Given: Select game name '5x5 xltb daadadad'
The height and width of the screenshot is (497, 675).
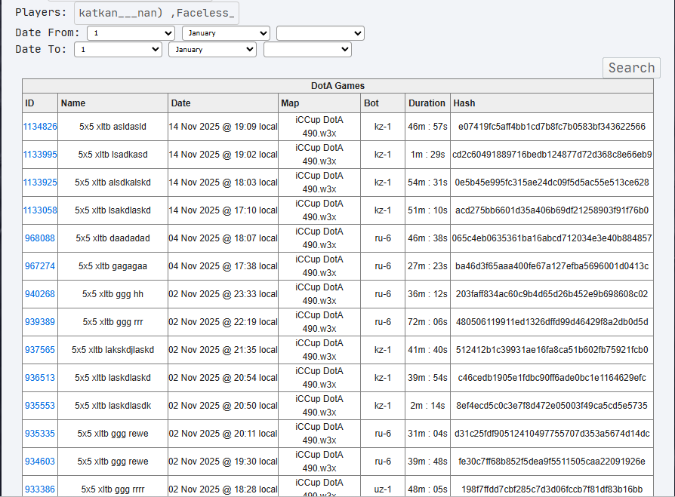Looking at the screenshot, I should point(112,238).
